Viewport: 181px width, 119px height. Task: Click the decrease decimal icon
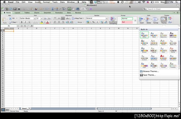pyautogui.click(x=106, y=22)
